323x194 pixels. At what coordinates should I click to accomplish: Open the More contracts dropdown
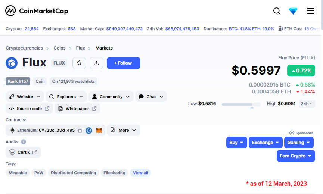click(x=123, y=130)
